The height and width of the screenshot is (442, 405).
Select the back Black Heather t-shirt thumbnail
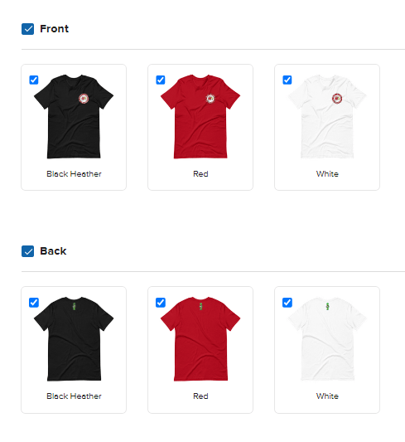[74, 339]
